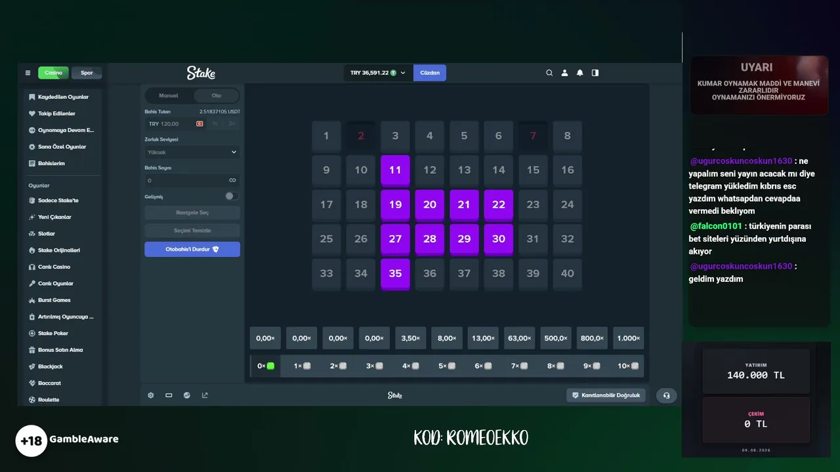Click the search magnifier icon
This screenshot has width=840, height=472.
(x=549, y=73)
